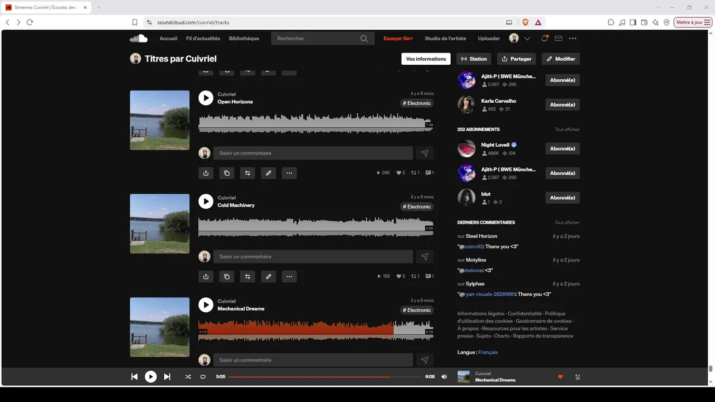Toggle like heart in bottom player
This screenshot has width=715, height=402.
(560, 377)
